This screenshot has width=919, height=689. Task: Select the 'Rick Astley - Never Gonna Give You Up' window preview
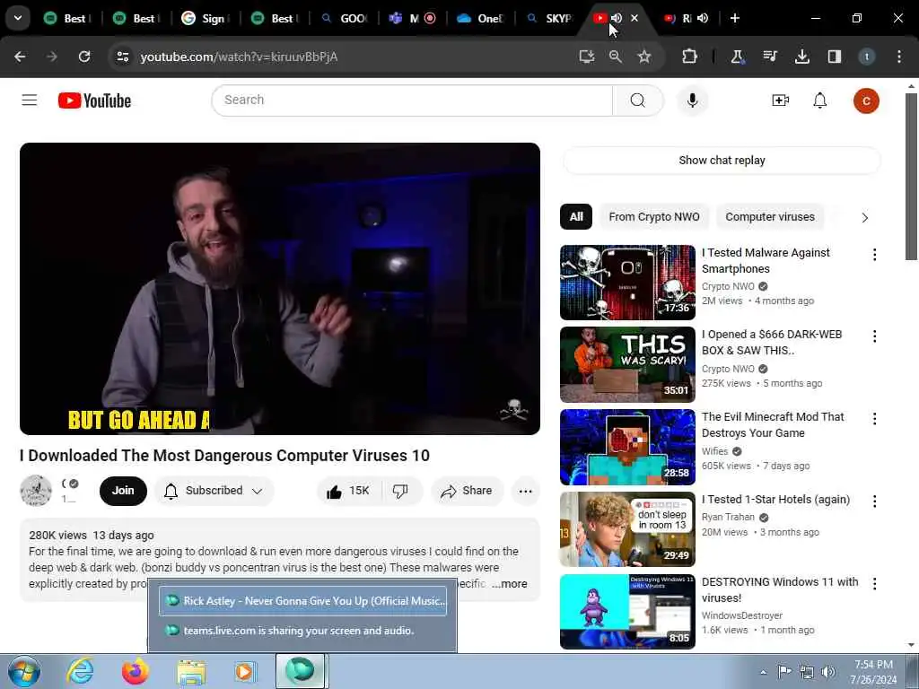pos(302,601)
